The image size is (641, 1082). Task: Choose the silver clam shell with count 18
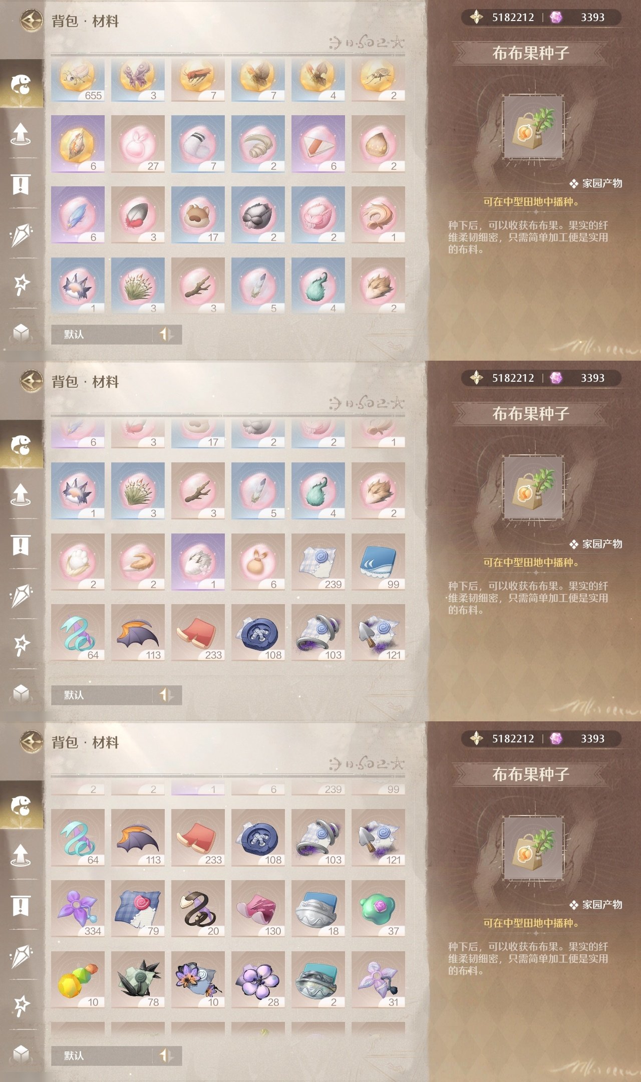point(318,909)
